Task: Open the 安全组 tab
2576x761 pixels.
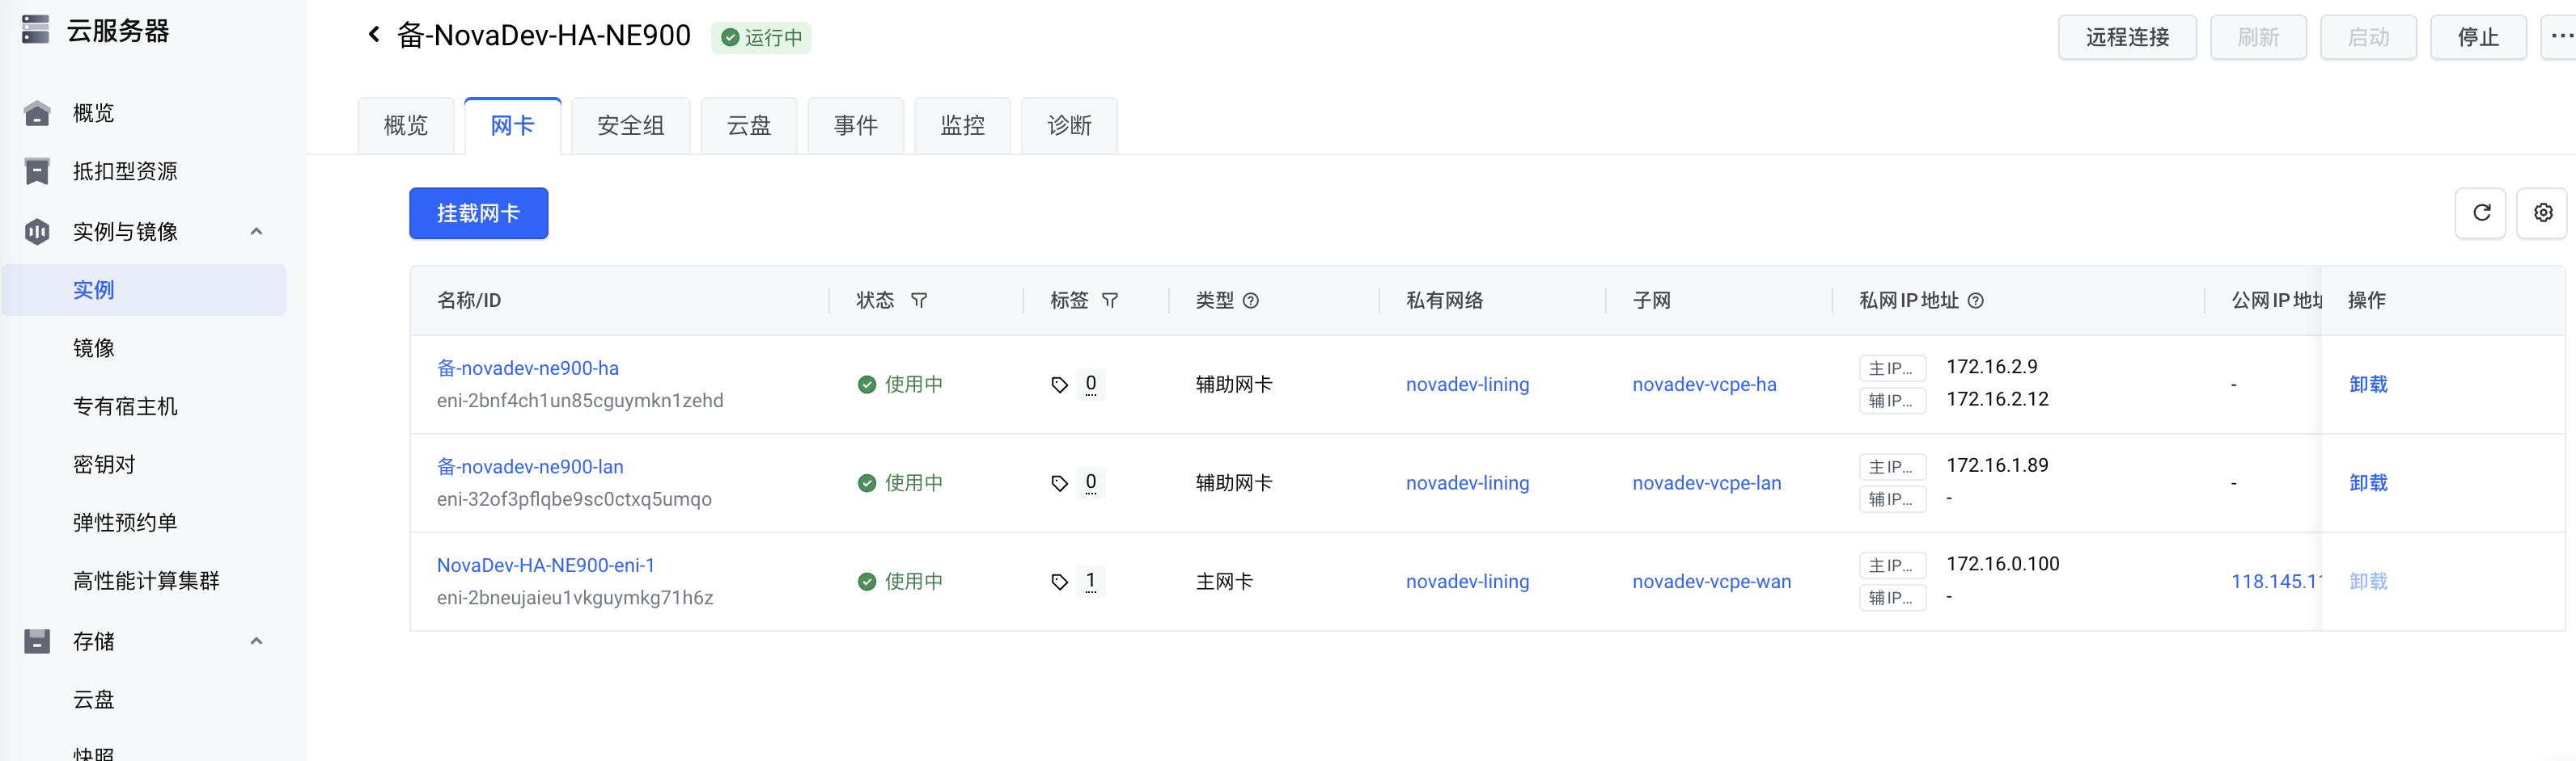Action: (x=631, y=126)
